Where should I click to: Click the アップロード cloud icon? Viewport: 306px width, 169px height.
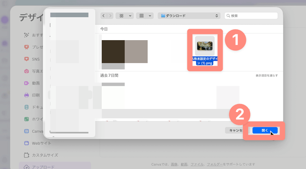click(x=26, y=167)
